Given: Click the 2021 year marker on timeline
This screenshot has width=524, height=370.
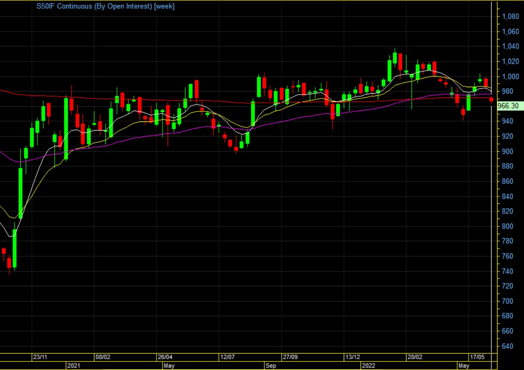Looking at the screenshot, I should pos(73,366).
